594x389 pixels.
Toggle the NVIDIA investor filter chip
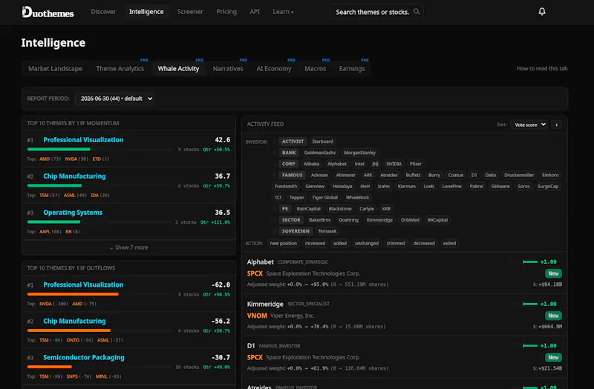(394, 164)
